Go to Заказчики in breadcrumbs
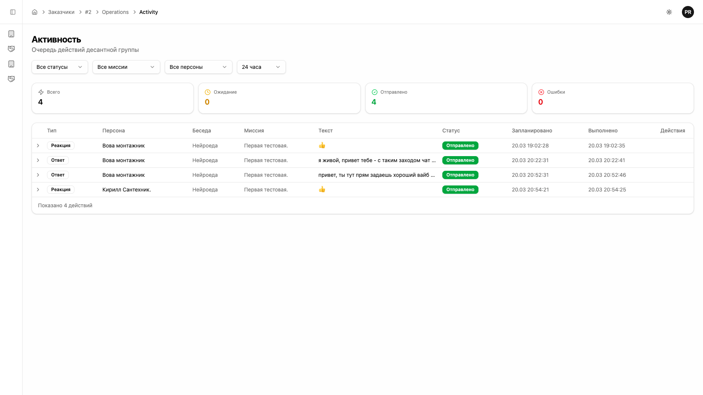The height and width of the screenshot is (395, 703). pos(61,12)
